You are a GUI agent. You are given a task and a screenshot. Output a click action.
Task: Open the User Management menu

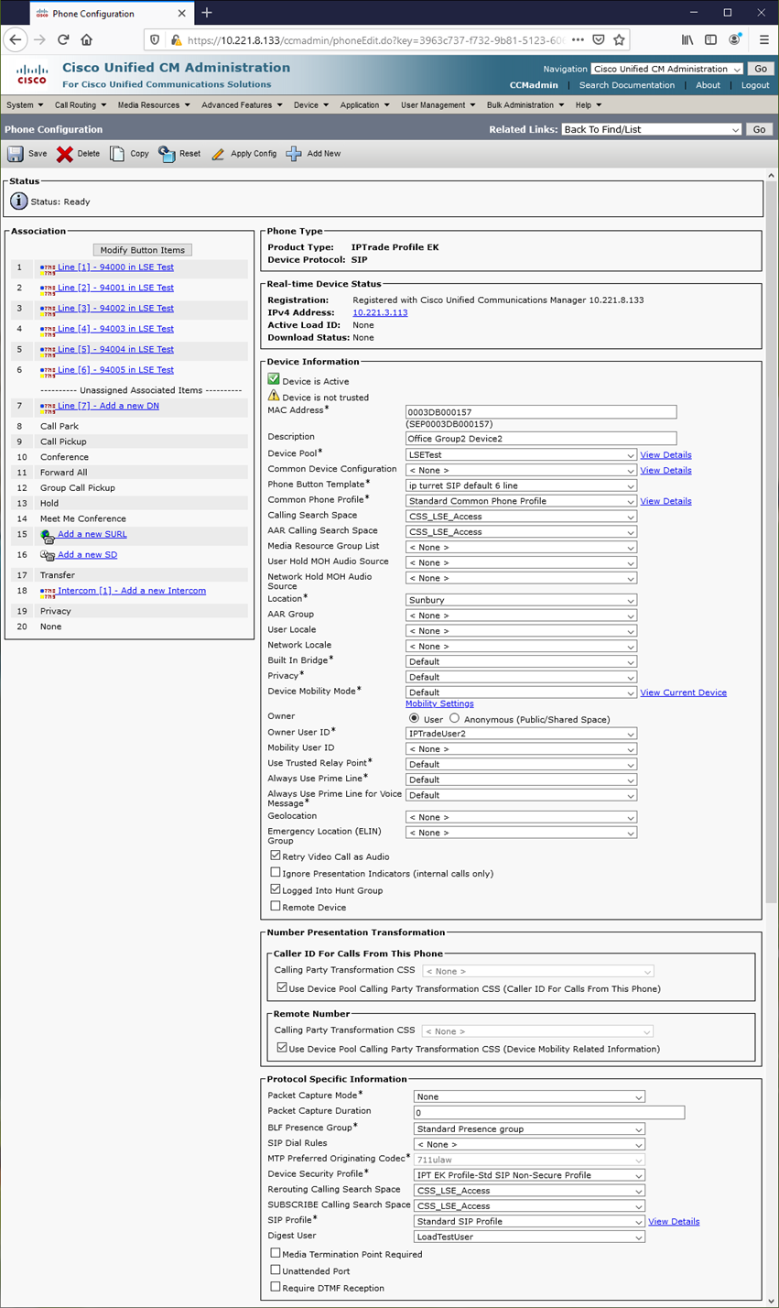pyautogui.click(x=438, y=105)
